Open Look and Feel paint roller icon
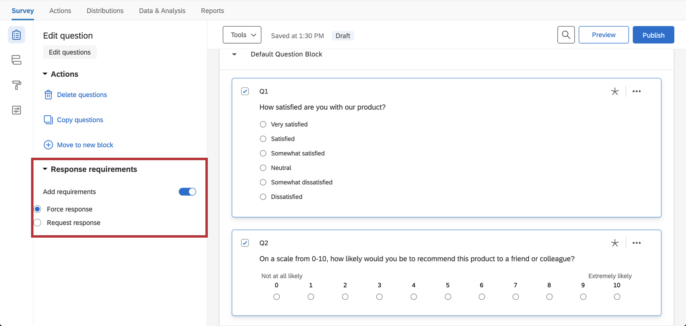The height and width of the screenshot is (326, 686). (x=17, y=85)
